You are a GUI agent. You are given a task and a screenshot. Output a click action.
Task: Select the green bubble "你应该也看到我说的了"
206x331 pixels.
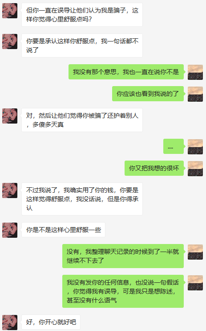(148, 94)
